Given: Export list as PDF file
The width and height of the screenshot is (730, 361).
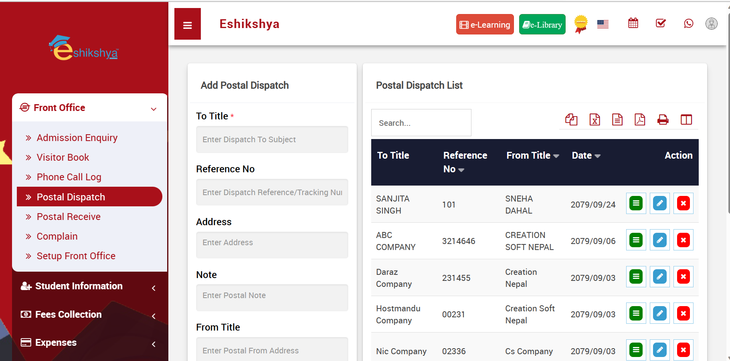Looking at the screenshot, I should pos(640,119).
